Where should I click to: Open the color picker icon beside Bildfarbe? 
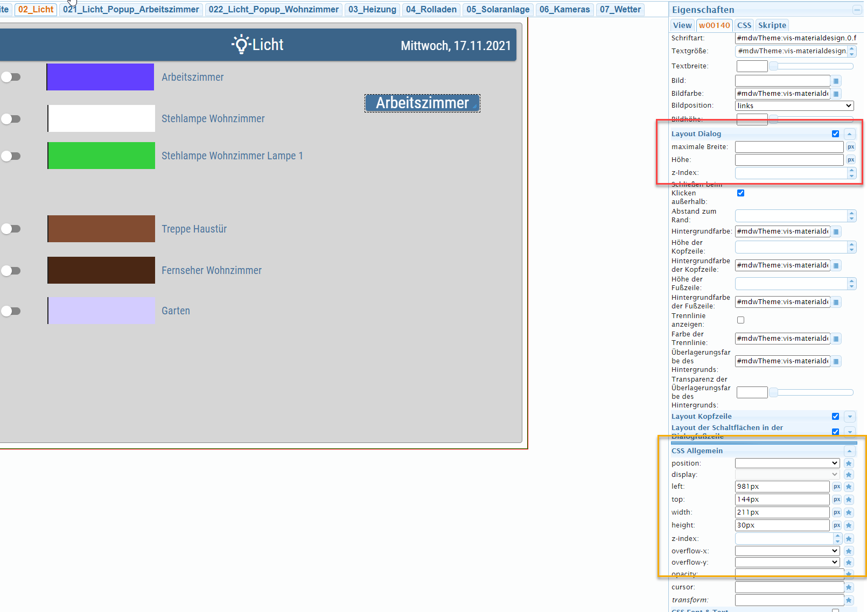(x=836, y=94)
